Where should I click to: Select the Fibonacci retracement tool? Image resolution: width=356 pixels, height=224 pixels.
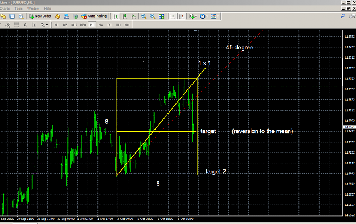tap(17, 24)
